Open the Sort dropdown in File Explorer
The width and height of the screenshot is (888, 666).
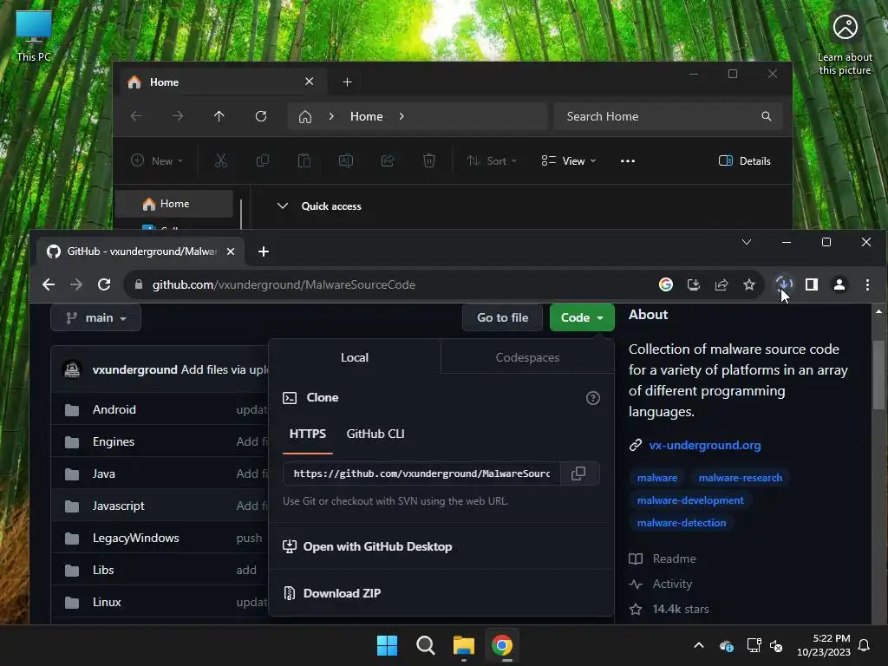pyautogui.click(x=492, y=160)
